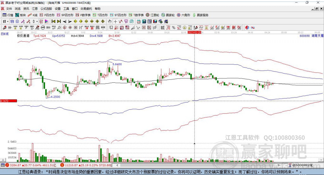Expand the candlestick style dropdown arrow
This screenshot has width=324, height=175.
pyautogui.click(x=37, y=21)
